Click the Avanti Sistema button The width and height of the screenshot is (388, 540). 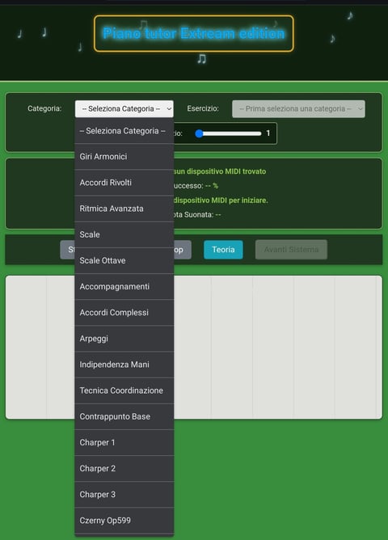pyautogui.click(x=291, y=250)
